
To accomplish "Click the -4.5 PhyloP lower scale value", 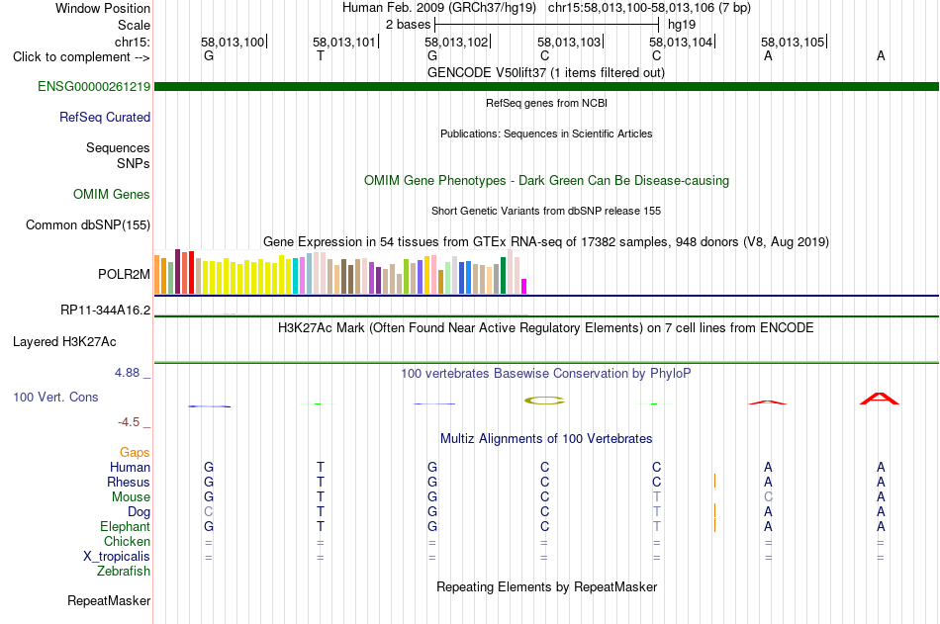I will pos(129,422).
